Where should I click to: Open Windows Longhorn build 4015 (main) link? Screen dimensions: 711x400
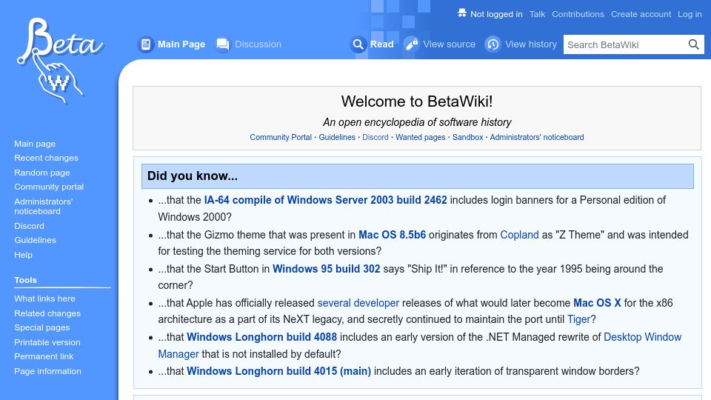279,371
